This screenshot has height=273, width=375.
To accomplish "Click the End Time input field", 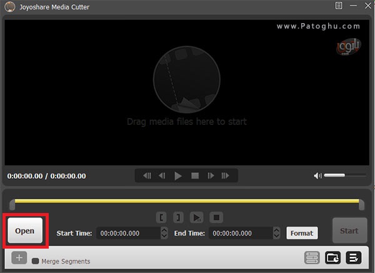I will coord(241,233).
